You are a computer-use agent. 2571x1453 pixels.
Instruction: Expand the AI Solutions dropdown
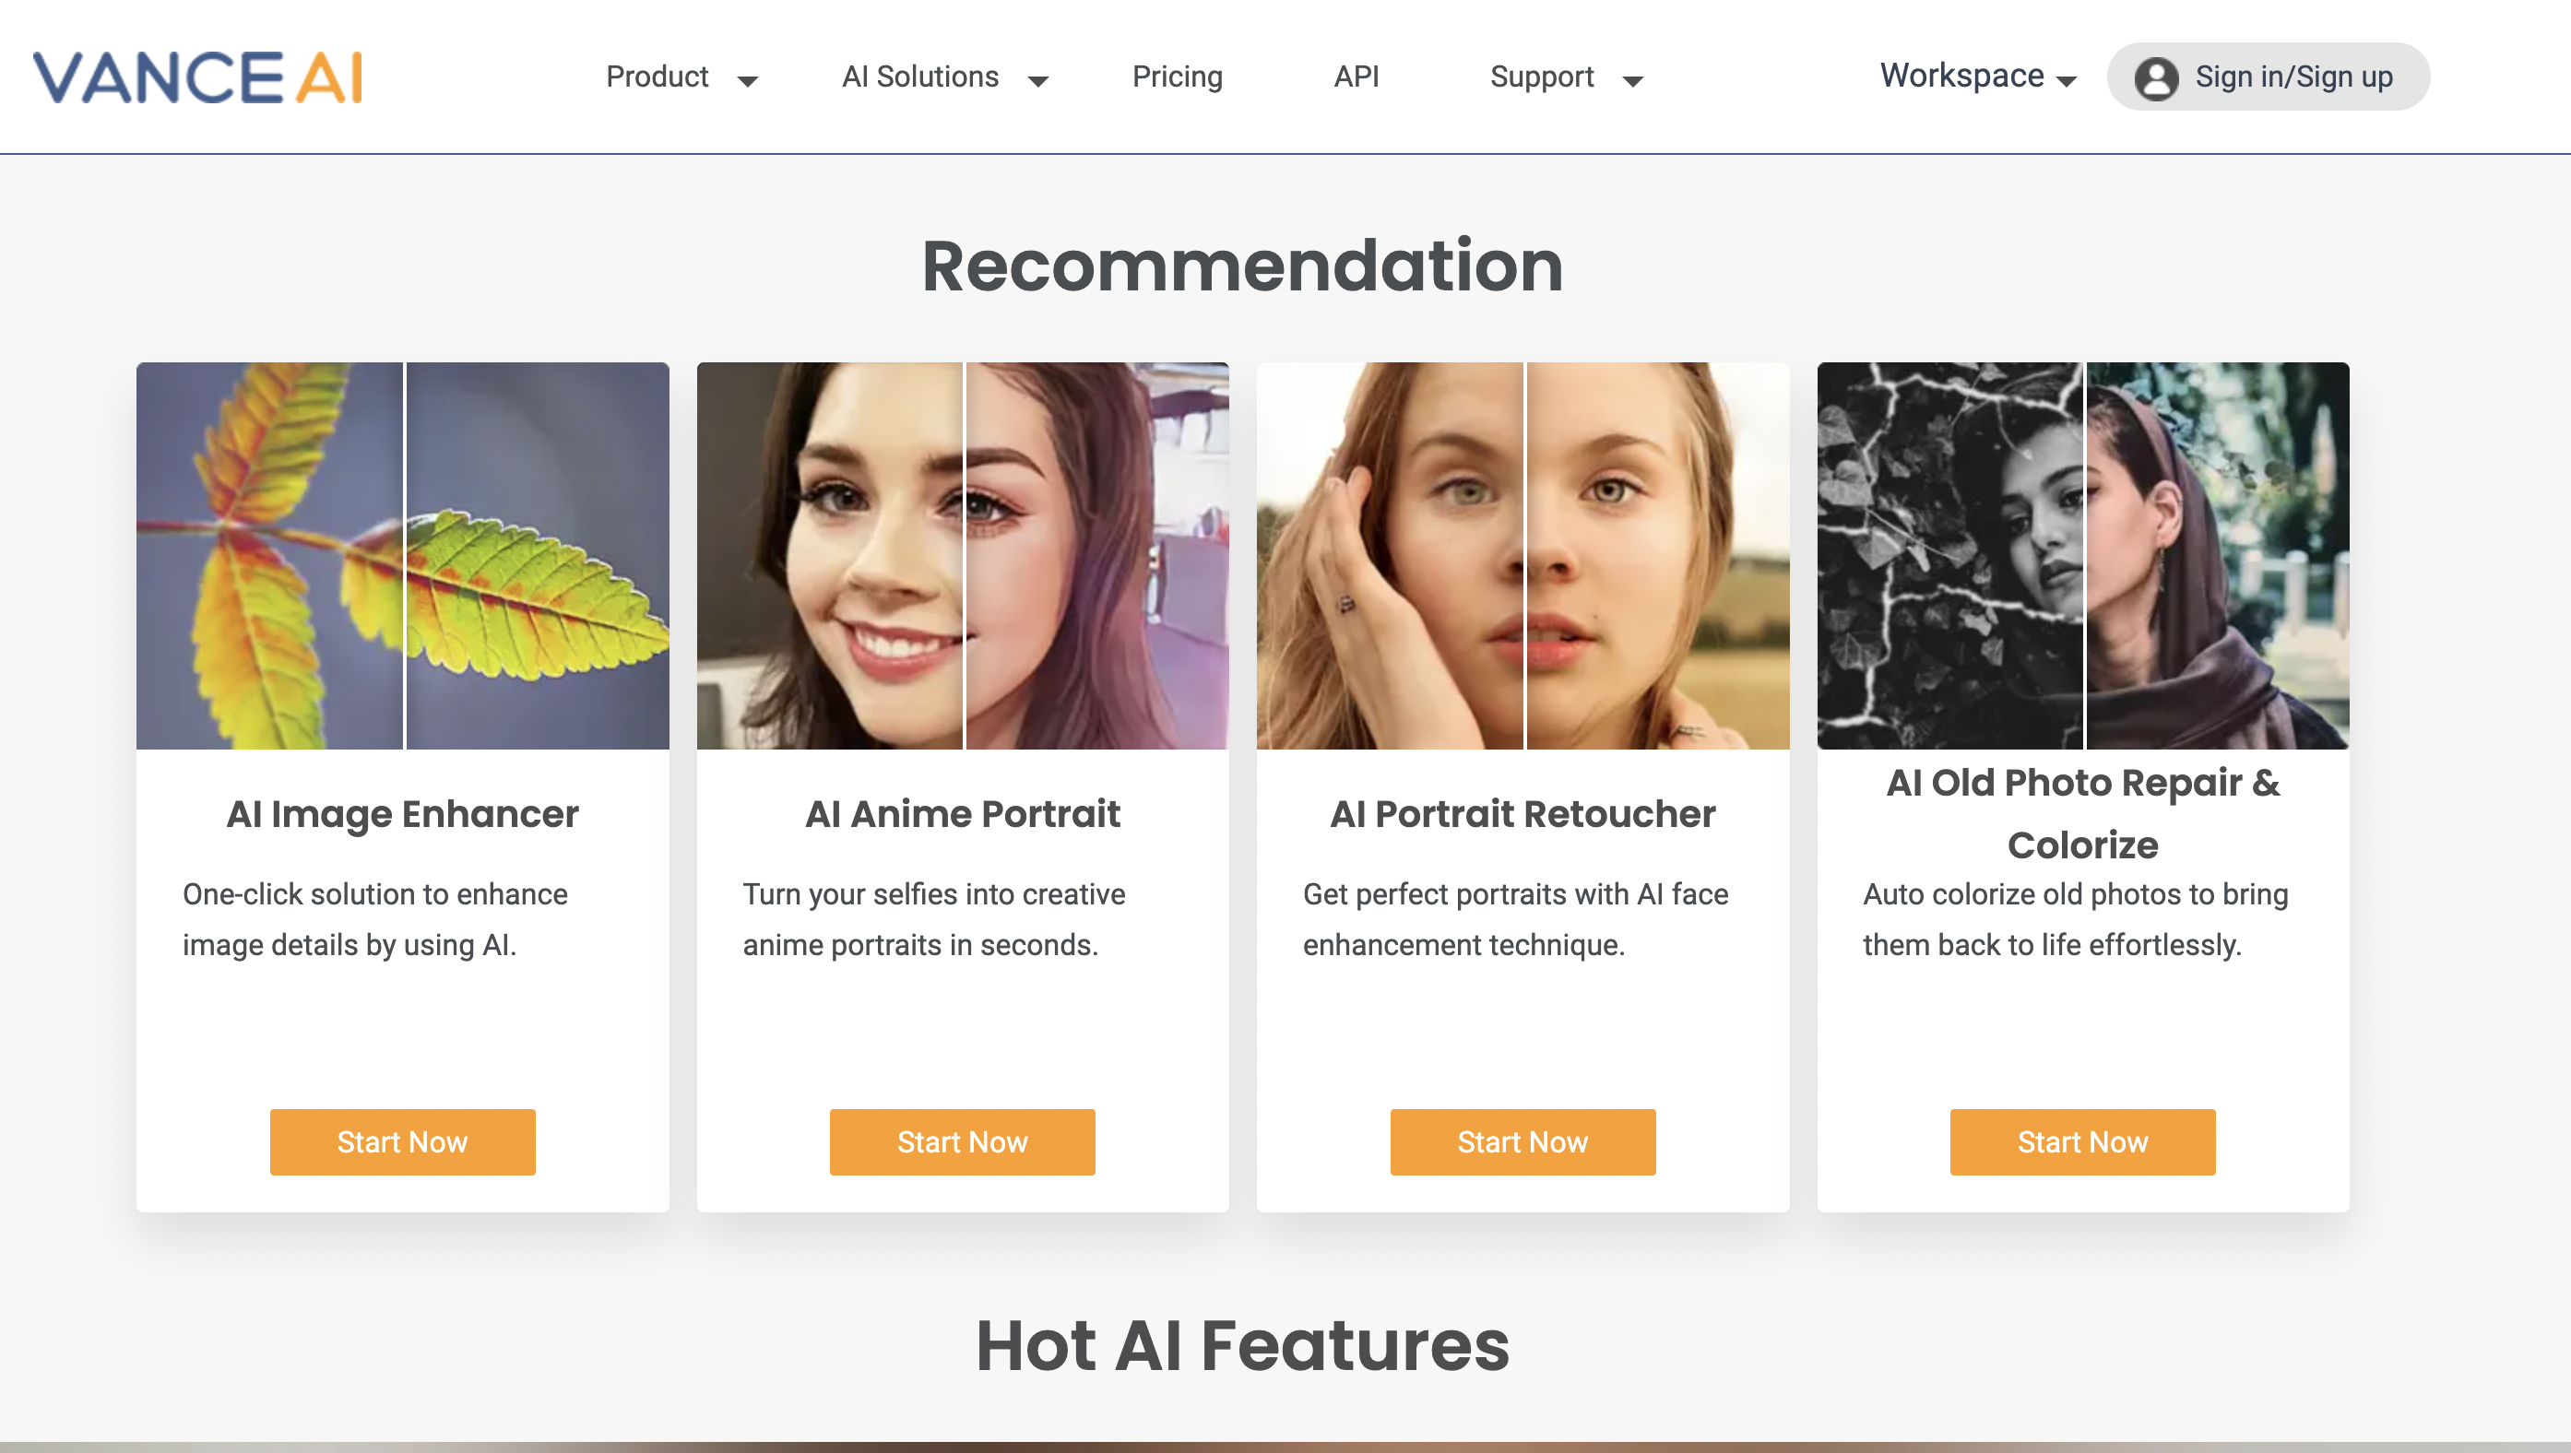pos(944,76)
